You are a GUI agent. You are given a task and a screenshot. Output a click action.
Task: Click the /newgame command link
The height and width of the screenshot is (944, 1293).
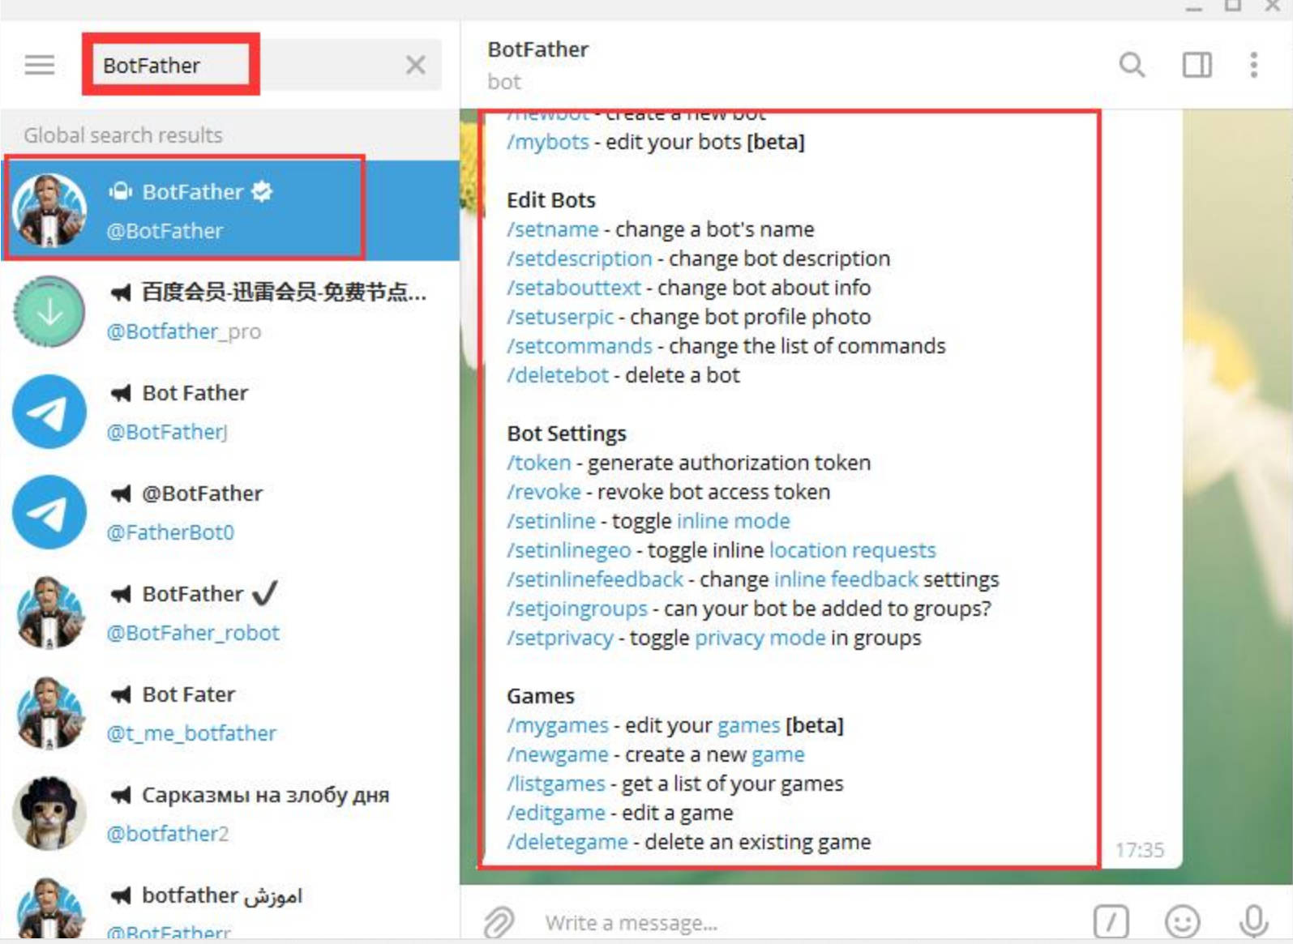[558, 754]
